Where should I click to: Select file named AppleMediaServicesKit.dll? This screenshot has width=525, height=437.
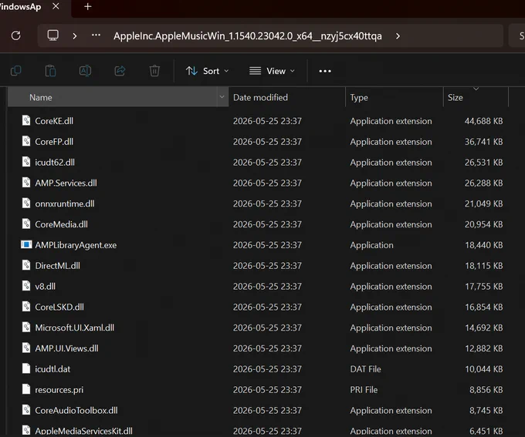pos(83,431)
